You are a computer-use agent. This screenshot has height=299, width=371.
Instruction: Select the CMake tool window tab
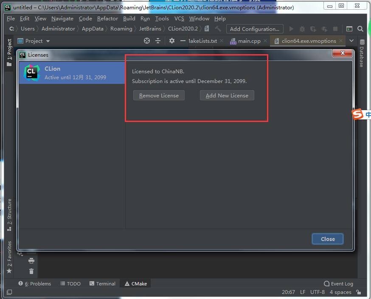(x=136, y=284)
